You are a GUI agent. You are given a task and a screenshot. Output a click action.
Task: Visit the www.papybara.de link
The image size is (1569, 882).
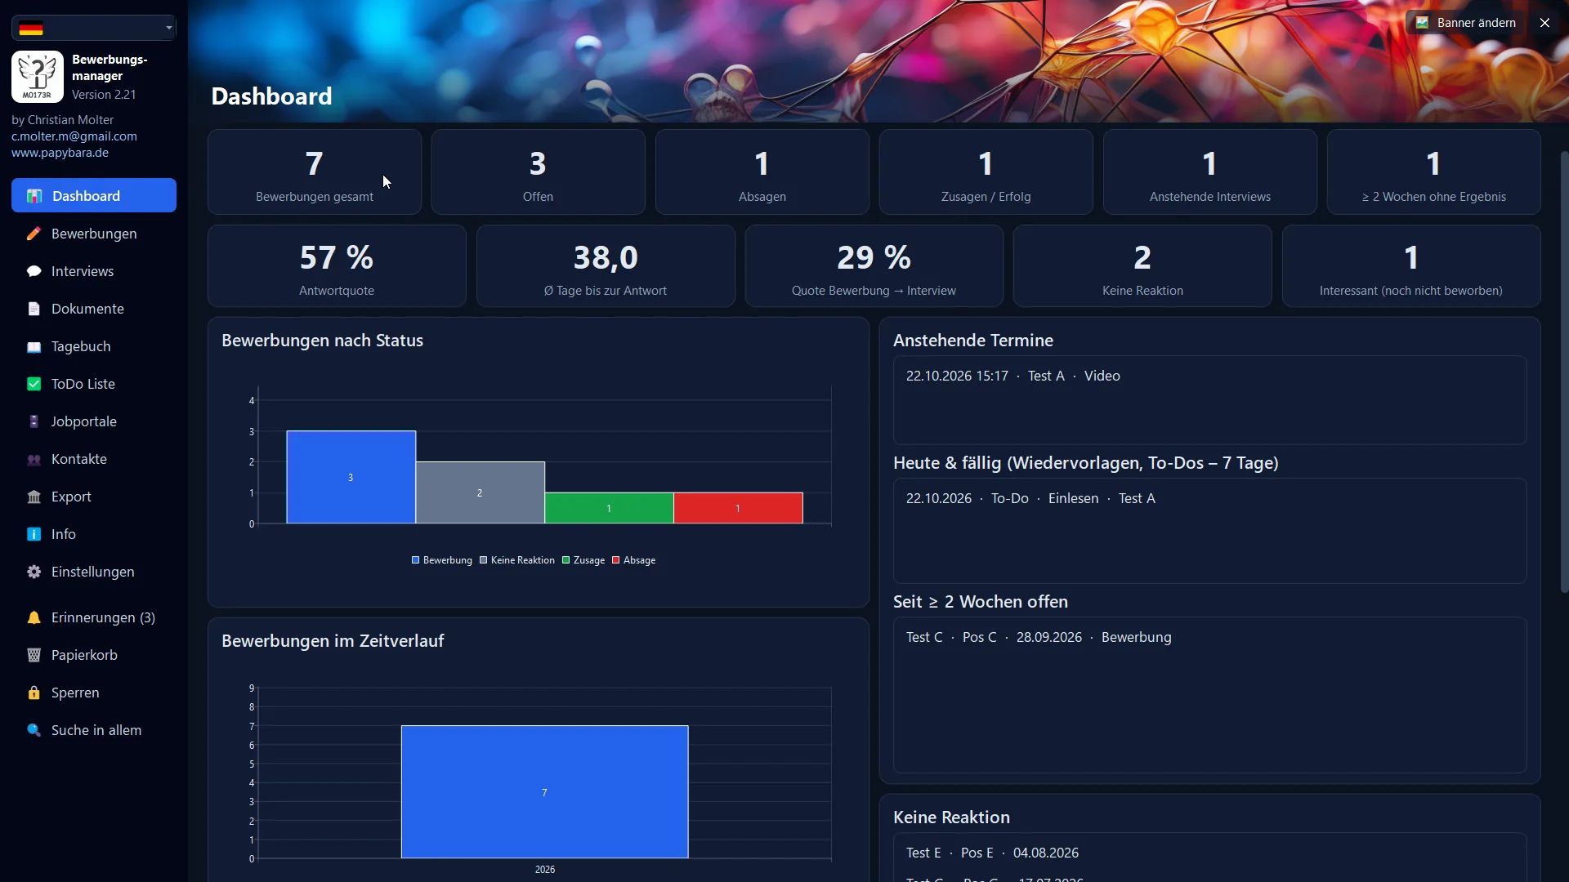60,153
